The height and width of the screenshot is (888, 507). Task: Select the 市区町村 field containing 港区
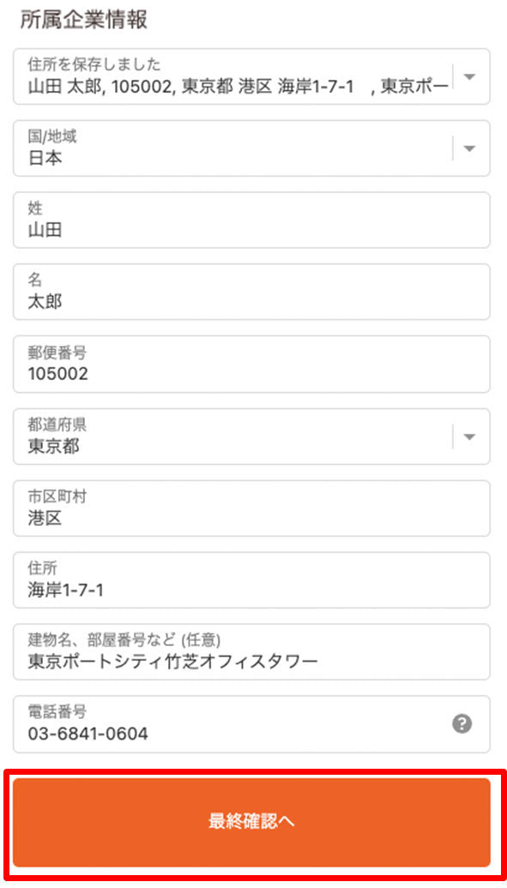pos(251,508)
